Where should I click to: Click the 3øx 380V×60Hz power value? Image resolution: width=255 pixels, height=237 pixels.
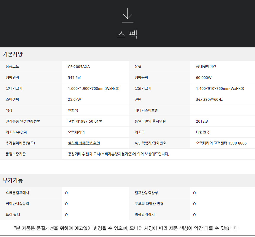click(x=209, y=100)
